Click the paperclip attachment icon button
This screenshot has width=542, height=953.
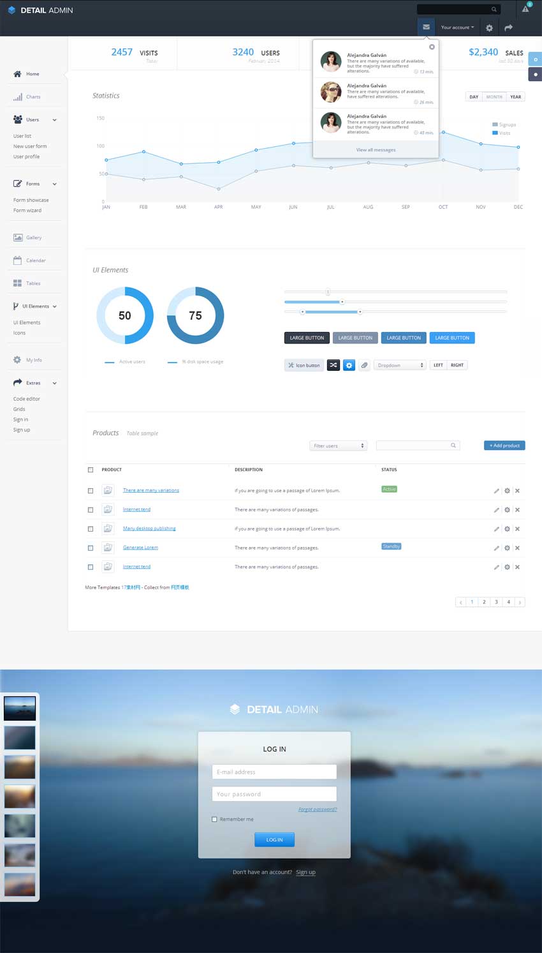click(x=364, y=365)
